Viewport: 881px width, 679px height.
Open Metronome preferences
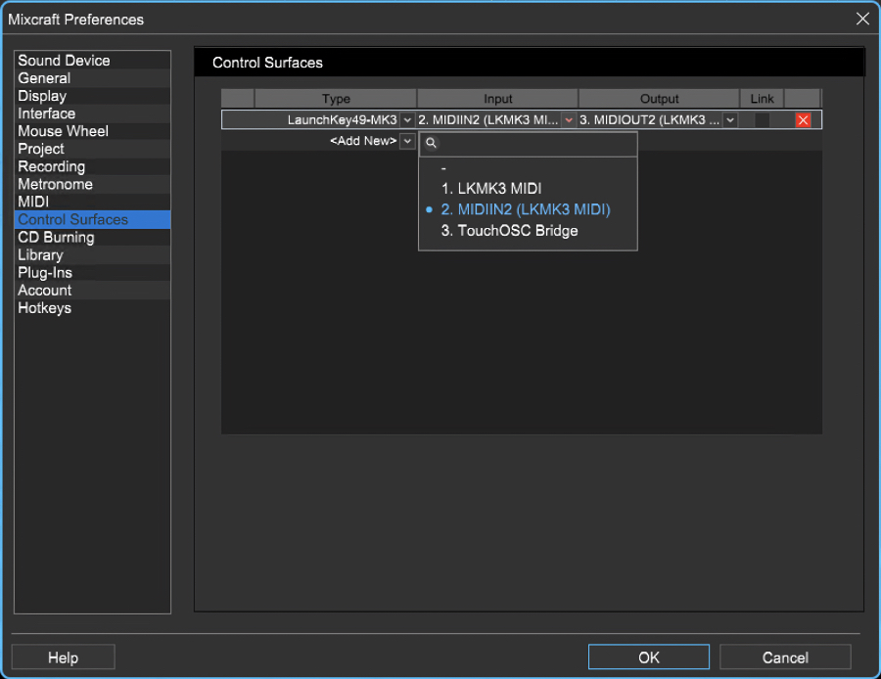click(x=92, y=184)
